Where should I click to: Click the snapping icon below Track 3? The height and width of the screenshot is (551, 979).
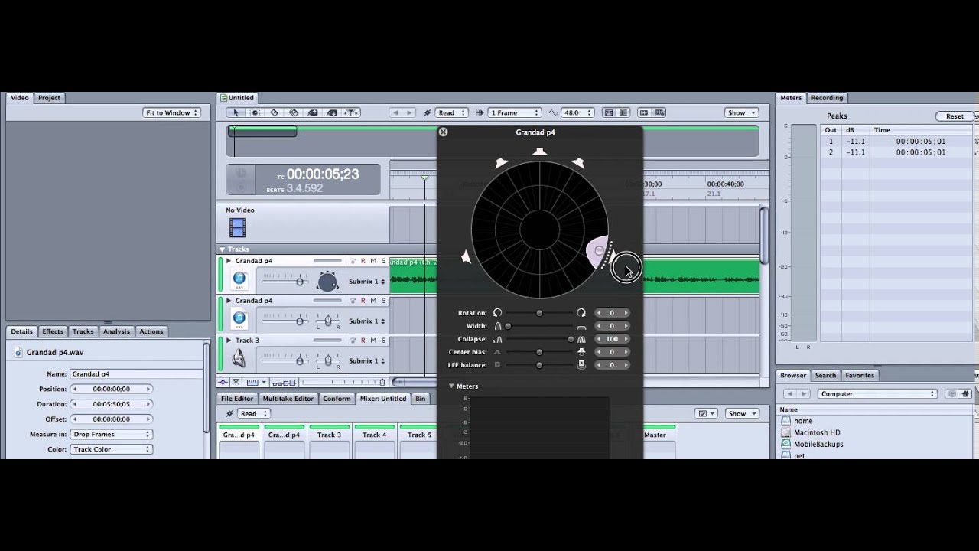coord(236,382)
